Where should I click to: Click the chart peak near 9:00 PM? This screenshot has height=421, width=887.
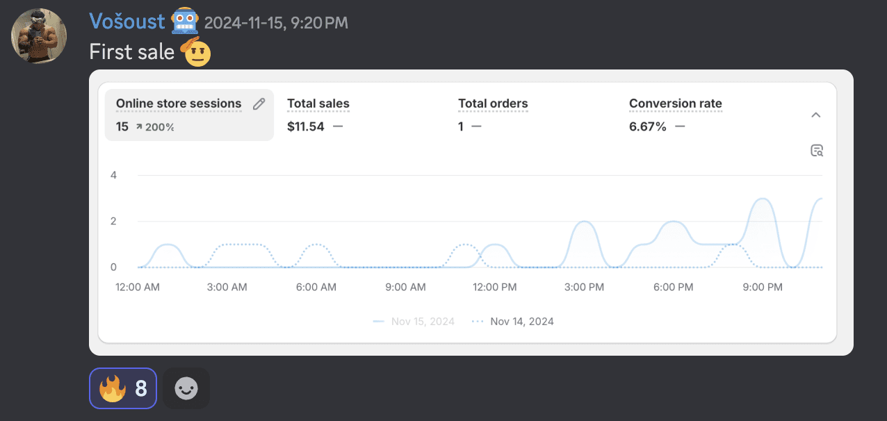pos(763,199)
